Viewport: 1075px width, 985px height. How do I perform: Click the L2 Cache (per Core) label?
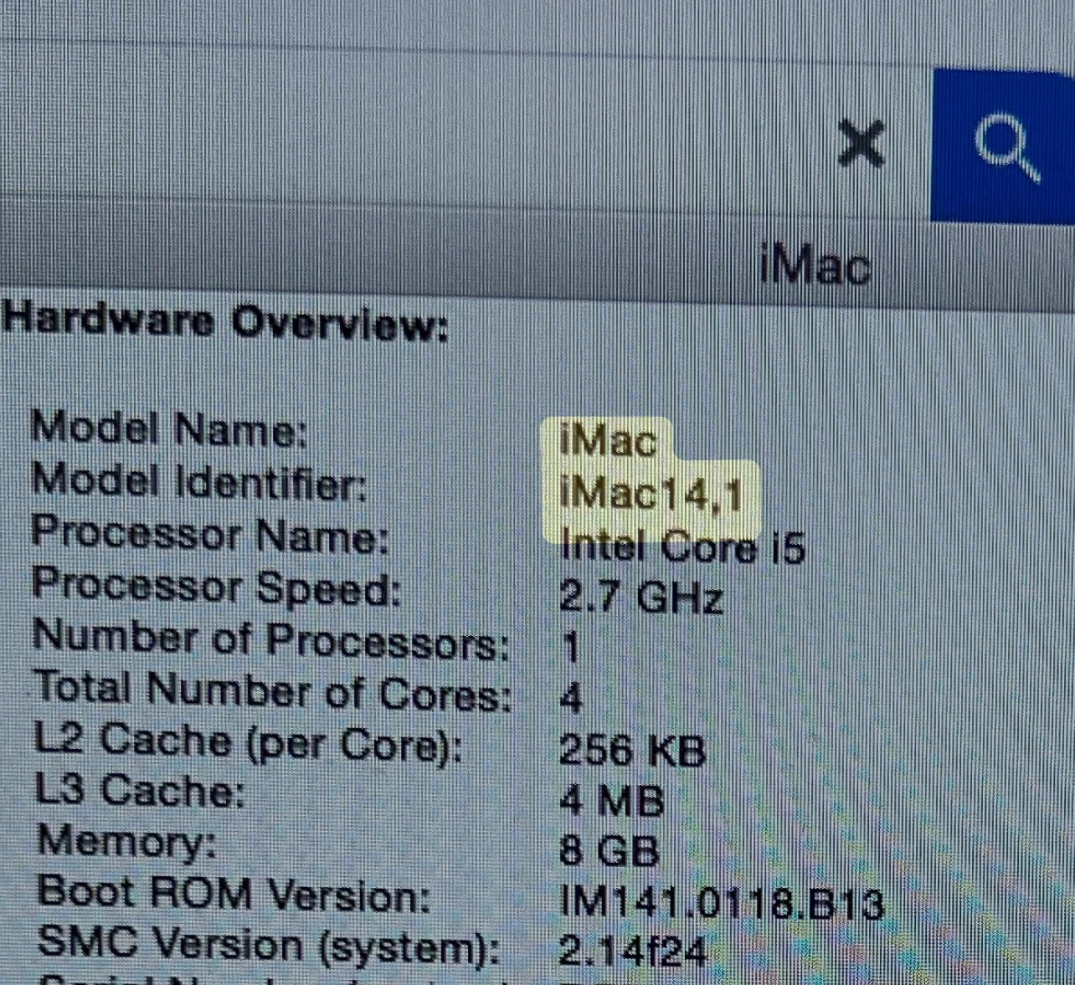pos(249,742)
